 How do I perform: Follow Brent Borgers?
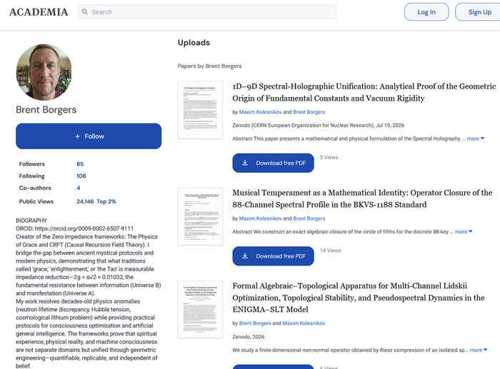89,136
